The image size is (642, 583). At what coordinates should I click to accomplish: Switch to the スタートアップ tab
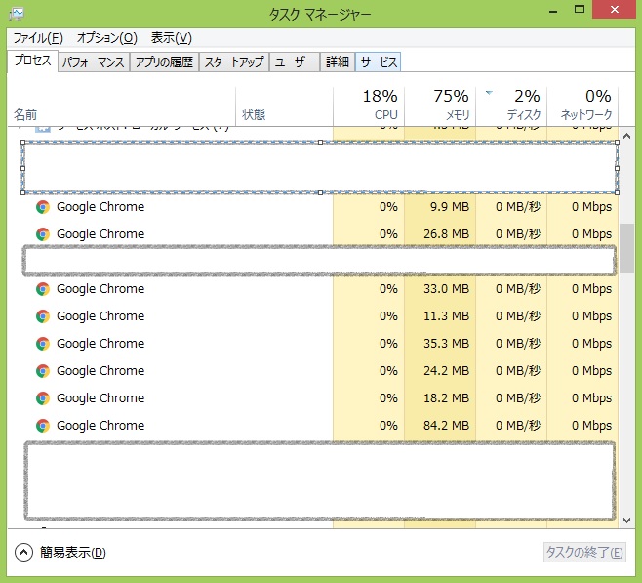[x=234, y=62]
